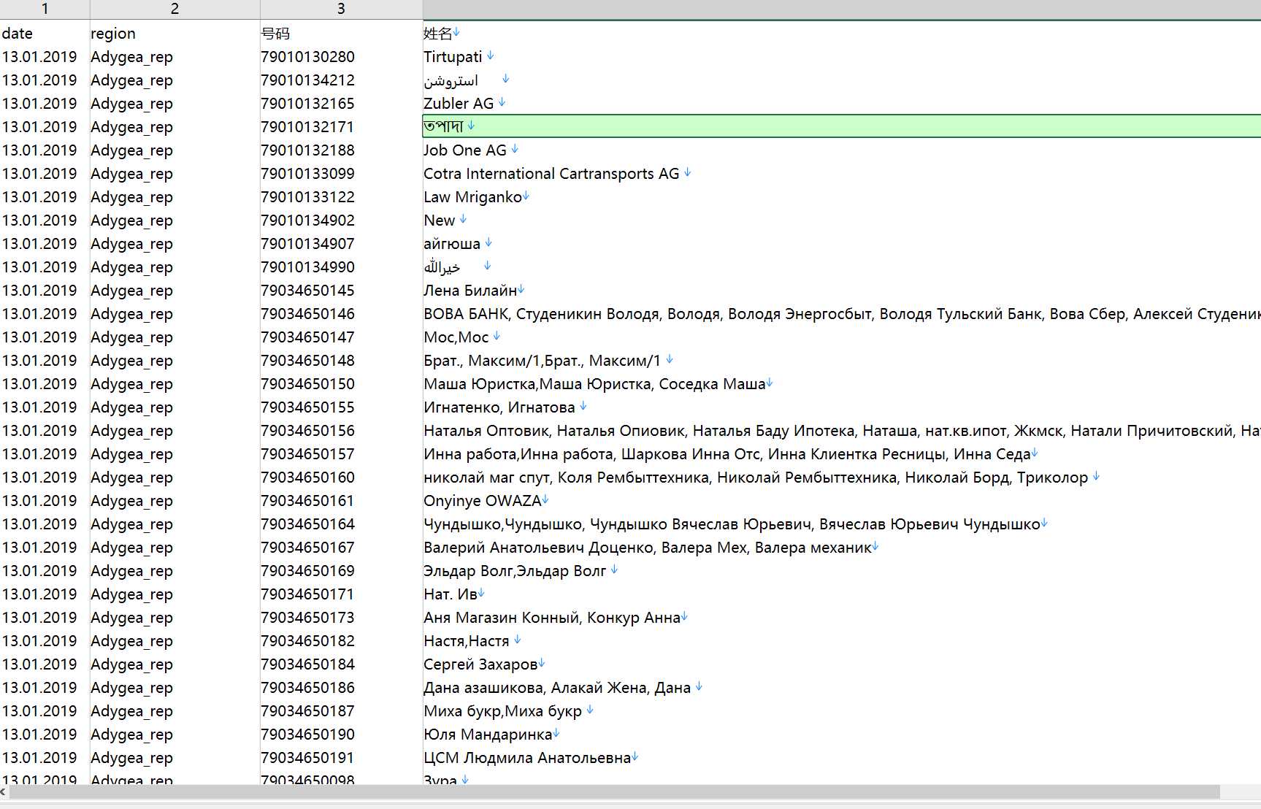Select the cell 'айгюша'
1261x809 pixels.
[842, 244]
